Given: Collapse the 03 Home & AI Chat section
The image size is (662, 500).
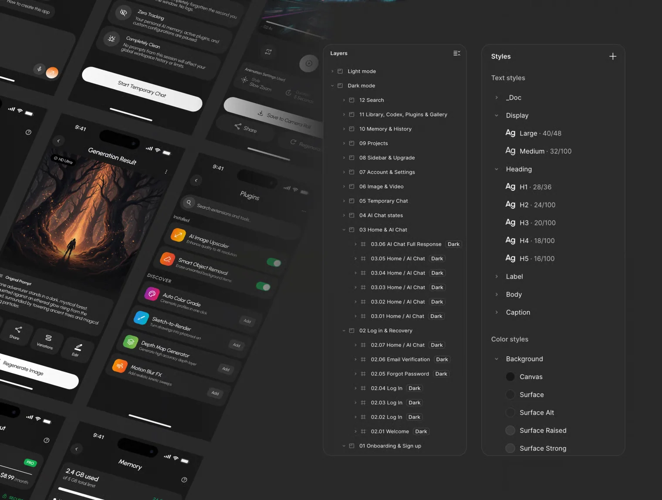Looking at the screenshot, I should click(344, 230).
